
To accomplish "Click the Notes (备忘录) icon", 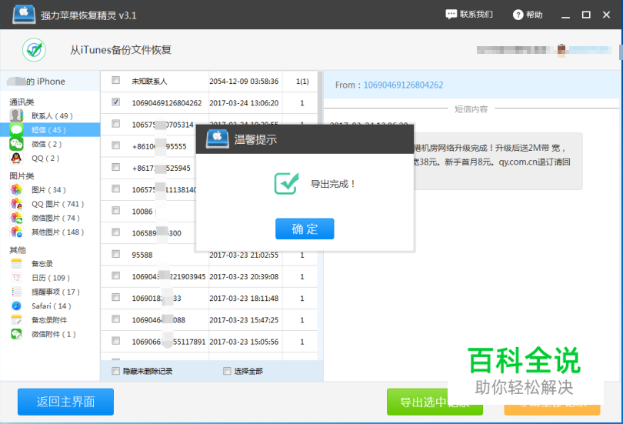I will point(16,263).
